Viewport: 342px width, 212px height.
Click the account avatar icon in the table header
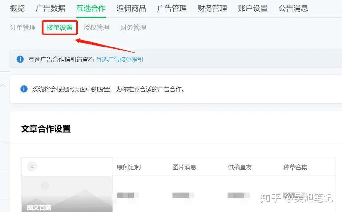click(32, 166)
